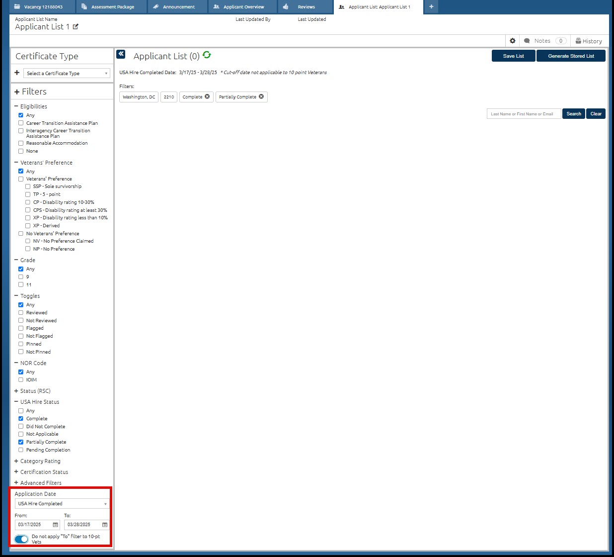Check the Career Transition Assistance Plan box
614x557 pixels.
[21, 123]
